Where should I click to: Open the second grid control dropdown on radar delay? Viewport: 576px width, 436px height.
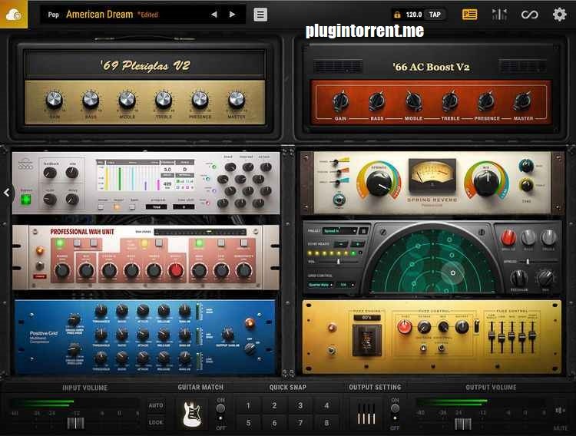(346, 285)
